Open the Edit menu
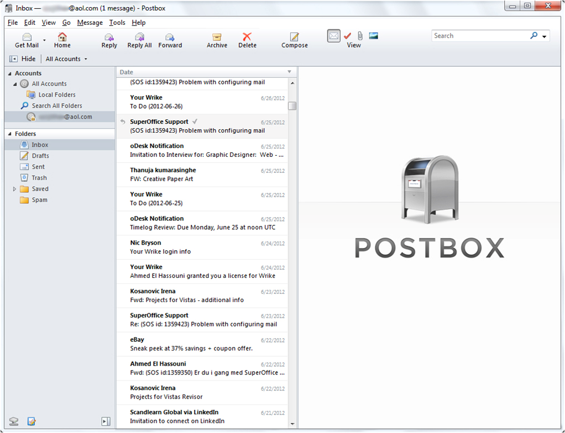This screenshot has width=565, height=433. tap(29, 23)
